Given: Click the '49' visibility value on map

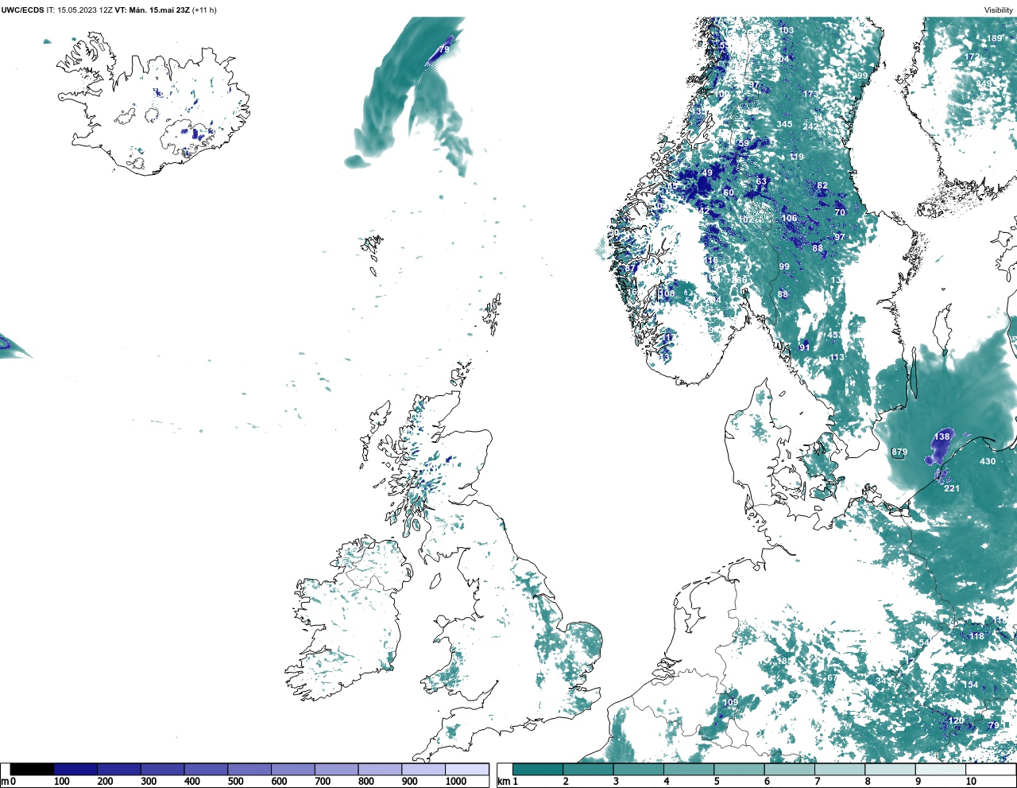Looking at the screenshot, I should 707,173.
